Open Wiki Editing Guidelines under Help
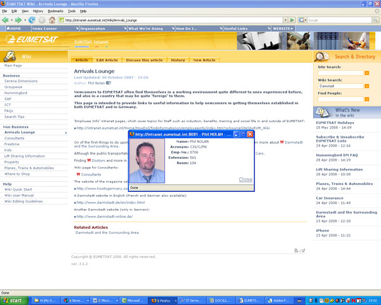The width and height of the screenshot is (381, 305). click(23, 201)
